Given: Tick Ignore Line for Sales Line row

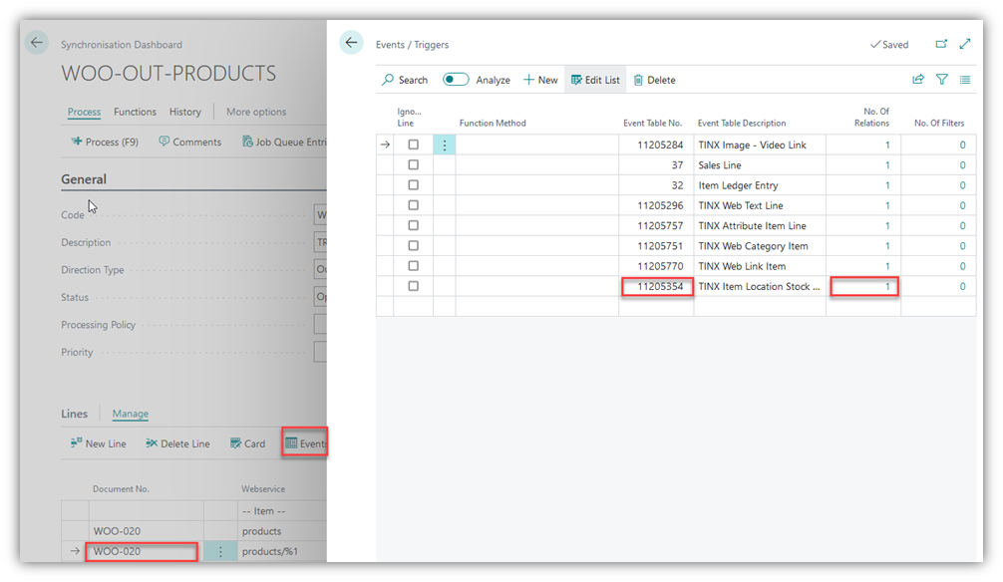Looking at the screenshot, I should coord(413,165).
